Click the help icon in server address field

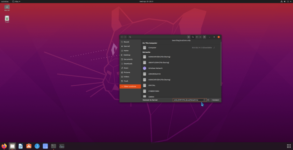[x=205, y=100]
